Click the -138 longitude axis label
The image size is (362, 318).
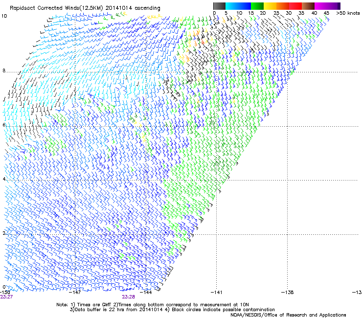287,292
